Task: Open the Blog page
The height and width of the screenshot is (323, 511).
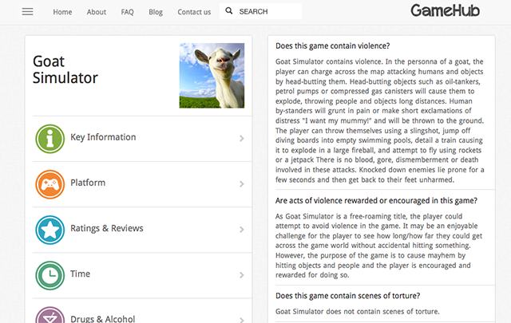Action: click(x=156, y=12)
